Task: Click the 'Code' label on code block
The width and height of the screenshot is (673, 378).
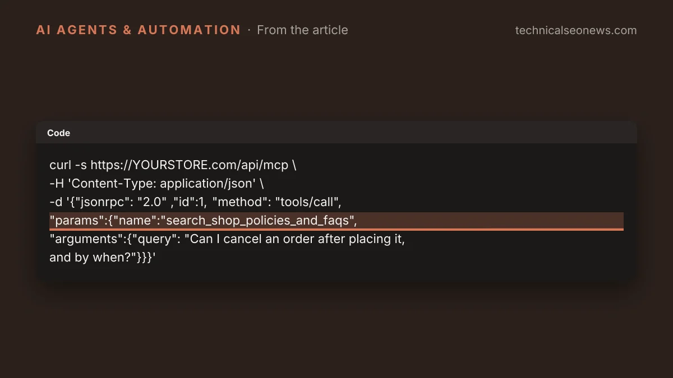Action: click(59, 133)
